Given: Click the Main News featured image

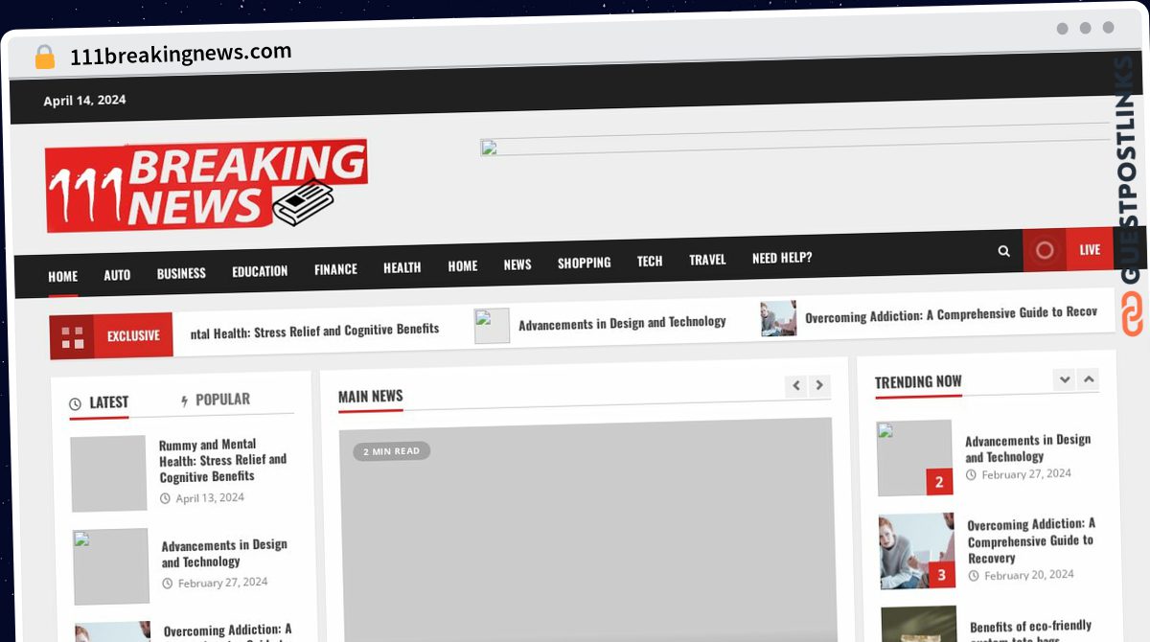Looking at the screenshot, I should click(586, 531).
